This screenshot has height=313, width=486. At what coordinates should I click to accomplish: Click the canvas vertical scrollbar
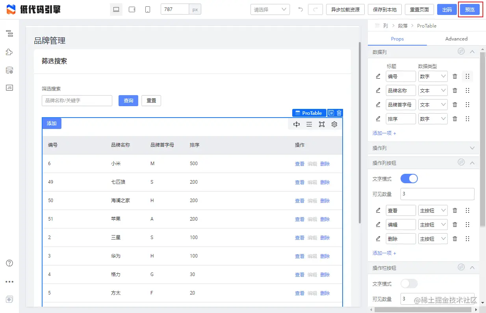pos(359,133)
